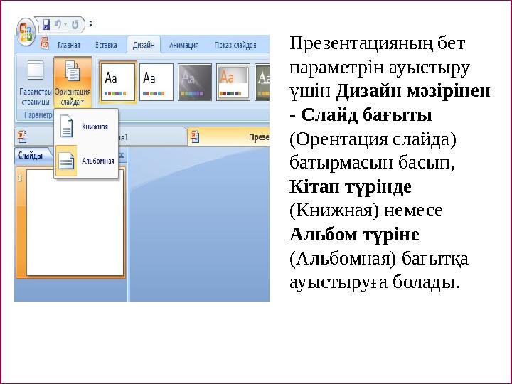Screen dimensions: 512x384
Task: Apply the partly visible olive theme thumbnail
Action: [262, 82]
